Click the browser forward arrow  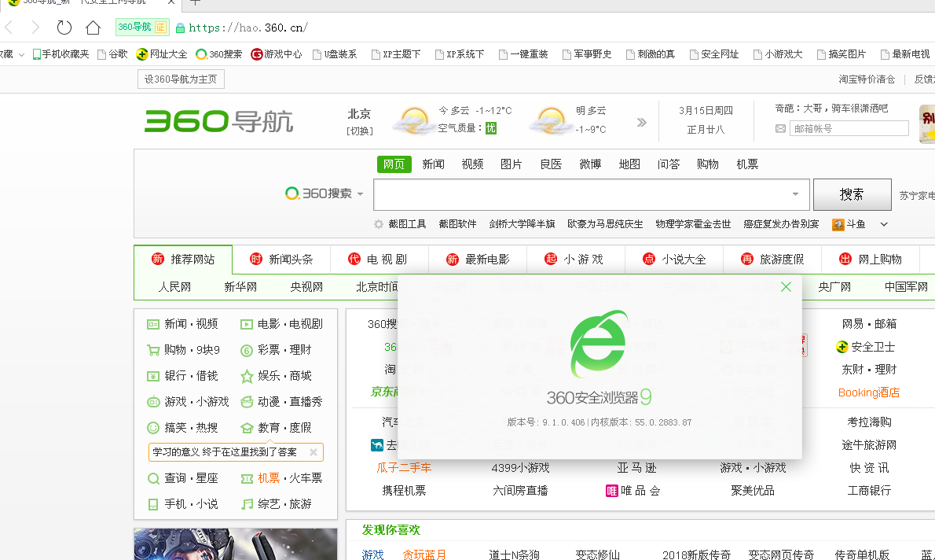pos(35,28)
